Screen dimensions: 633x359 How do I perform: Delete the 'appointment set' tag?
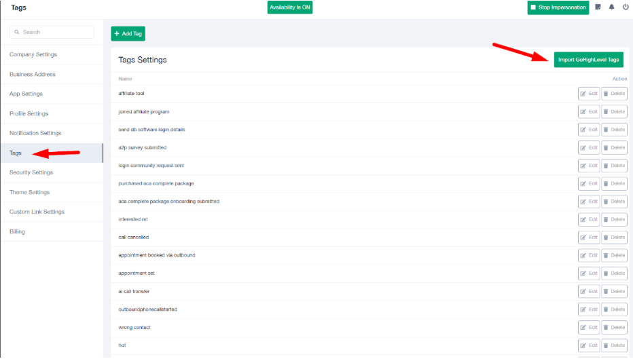coord(614,273)
